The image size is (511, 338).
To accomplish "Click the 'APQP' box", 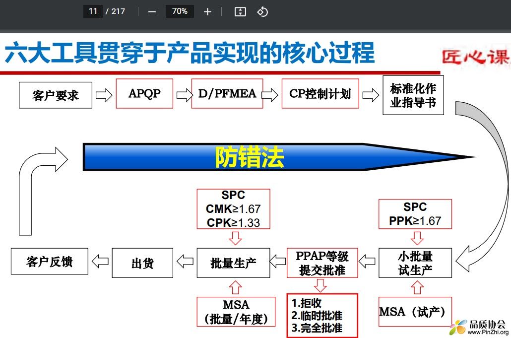I will [x=144, y=93].
